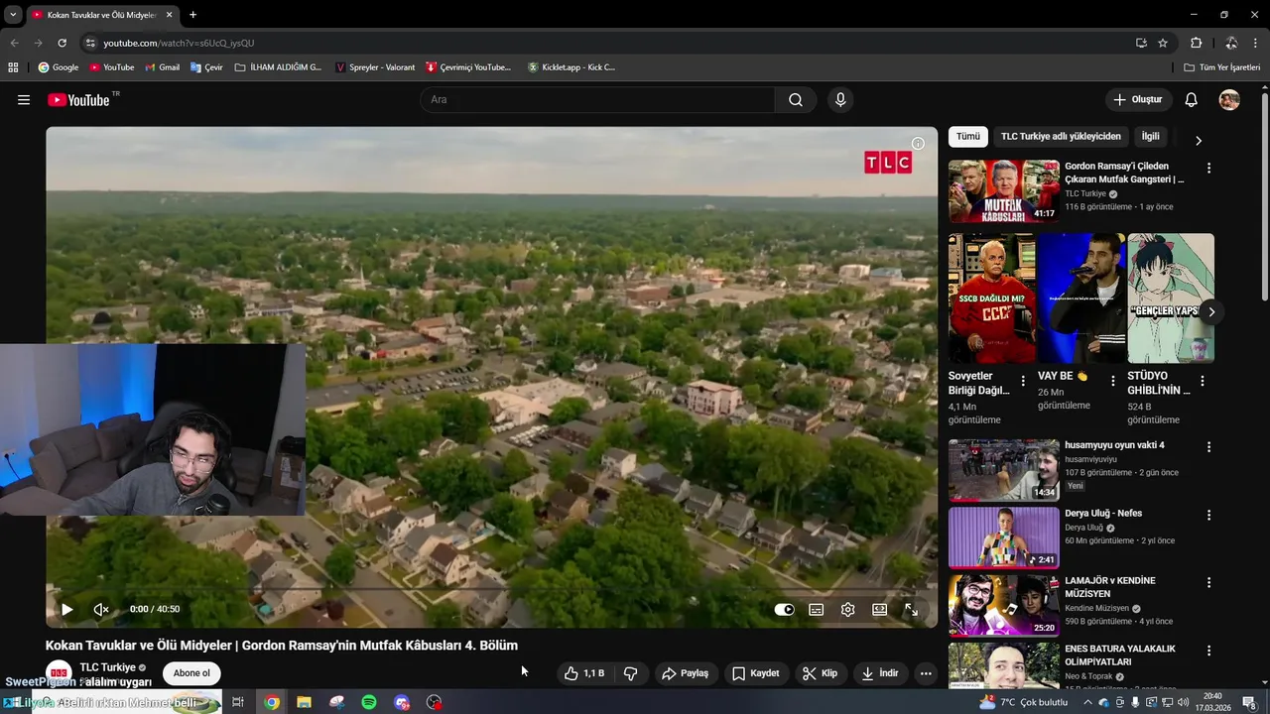1270x714 pixels.
Task: Open the TLC Türkiye channel name
Action: (107, 667)
